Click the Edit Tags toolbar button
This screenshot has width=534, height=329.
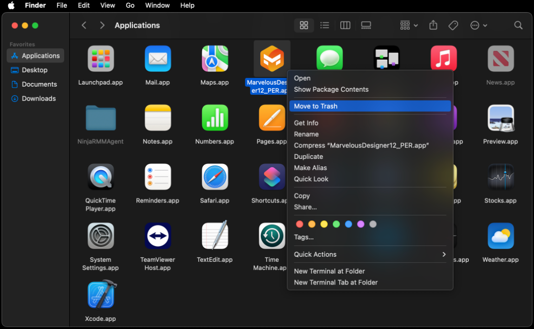[x=453, y=25]
